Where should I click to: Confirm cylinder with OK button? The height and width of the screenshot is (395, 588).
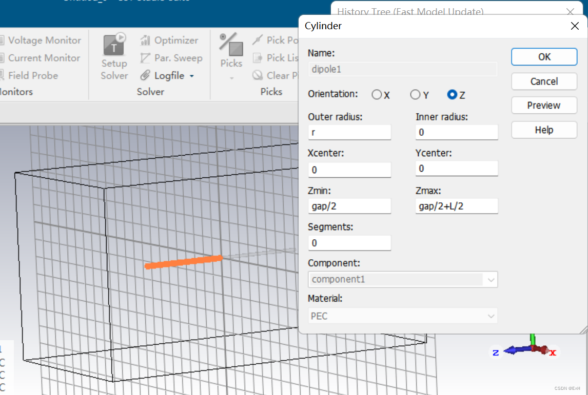[x=544, y=57]
